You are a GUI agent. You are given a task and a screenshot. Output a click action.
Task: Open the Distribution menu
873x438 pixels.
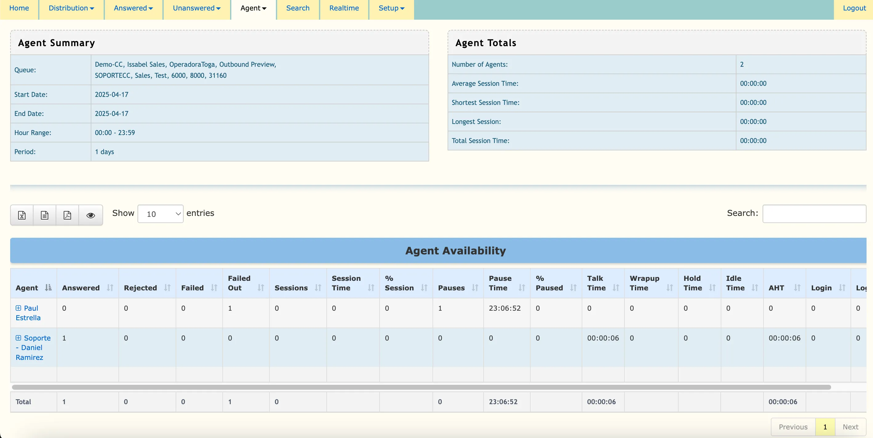pos(71,8)
